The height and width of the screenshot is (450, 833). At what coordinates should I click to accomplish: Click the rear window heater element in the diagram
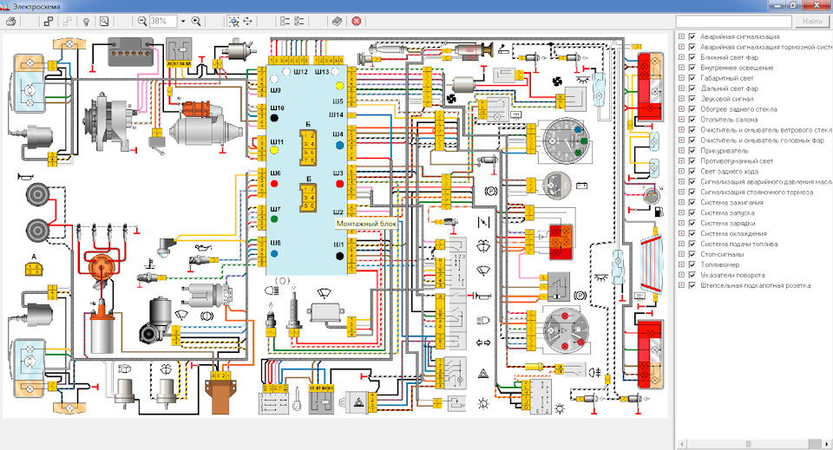click(653, 264)
